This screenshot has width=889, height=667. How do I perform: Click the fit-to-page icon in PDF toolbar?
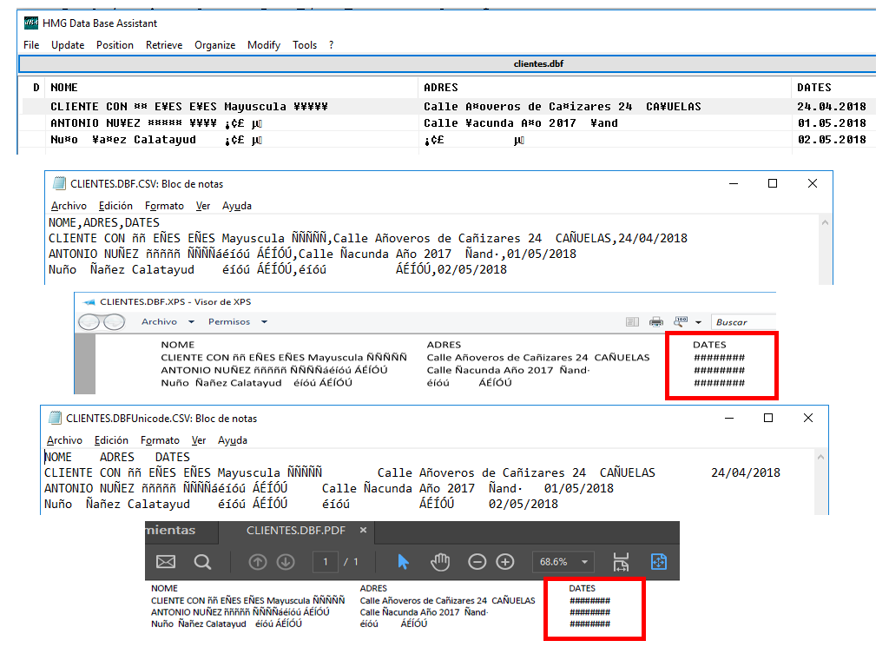pos(658,562)
